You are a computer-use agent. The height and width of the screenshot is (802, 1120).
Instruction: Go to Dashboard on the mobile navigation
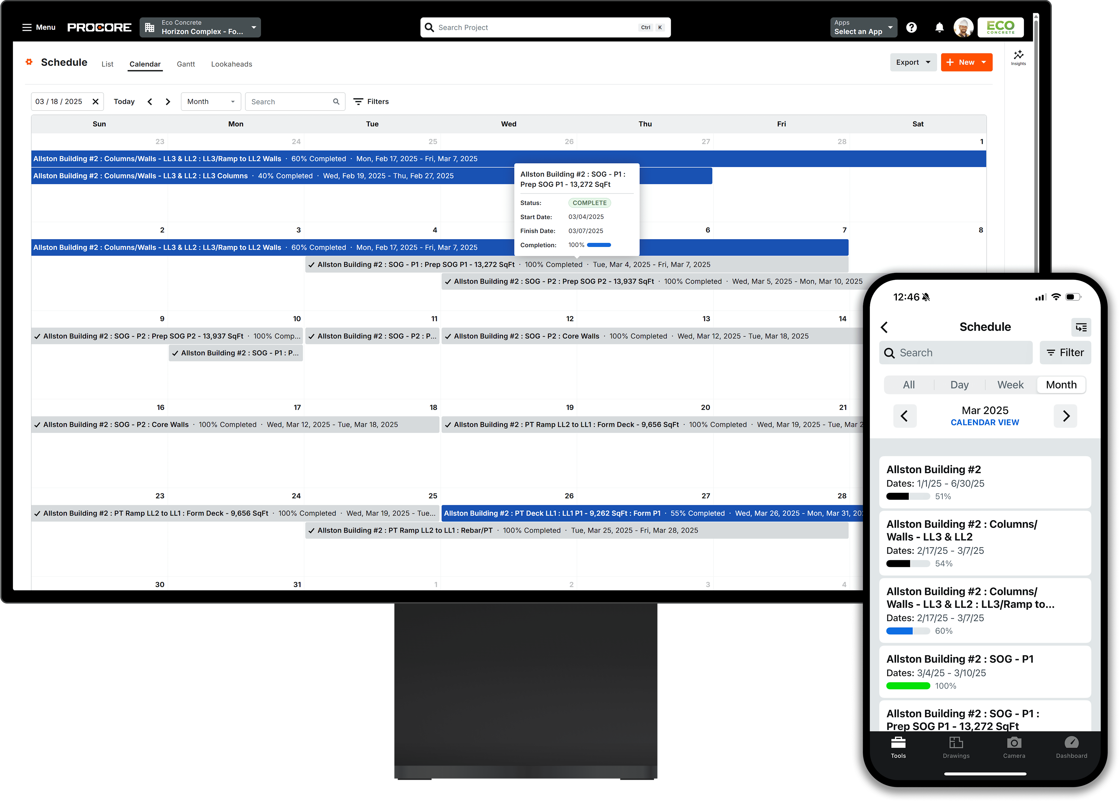pos(1071,747)
